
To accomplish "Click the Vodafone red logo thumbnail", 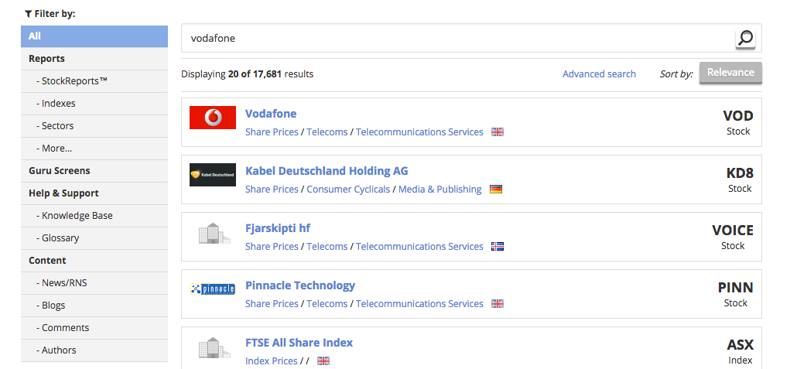I will click(213, 118).
